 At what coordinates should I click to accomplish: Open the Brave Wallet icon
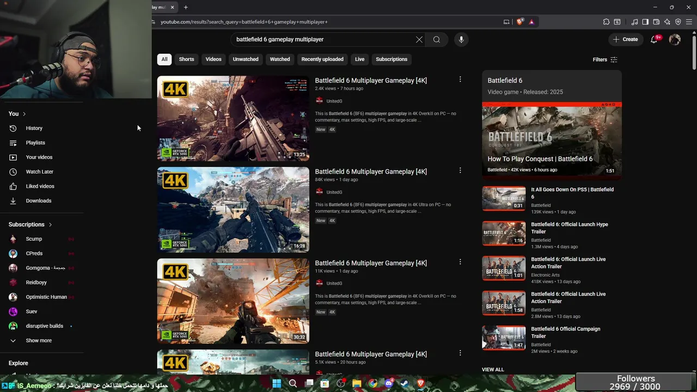tap(656, 22)
